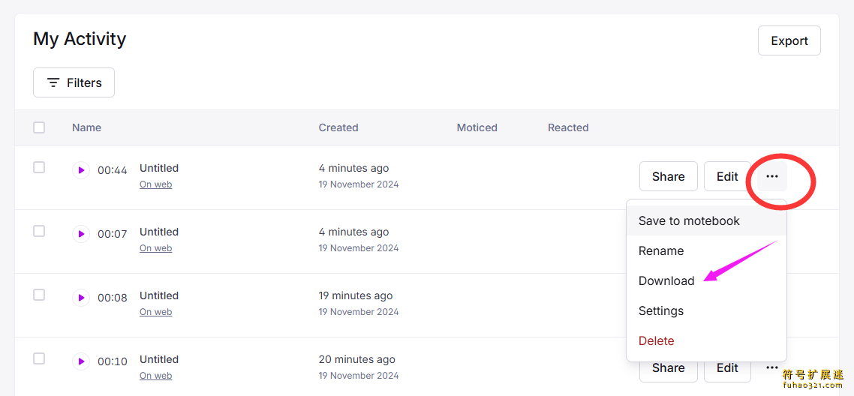854x396 pixels.
Task: Open the three-dot menu on the first row
Action: [x=771, y=176]
